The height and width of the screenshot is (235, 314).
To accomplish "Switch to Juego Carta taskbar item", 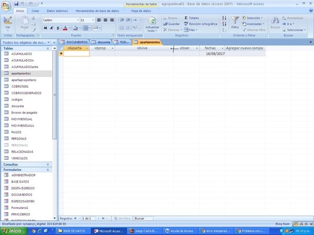I will [x=144, y=231].
